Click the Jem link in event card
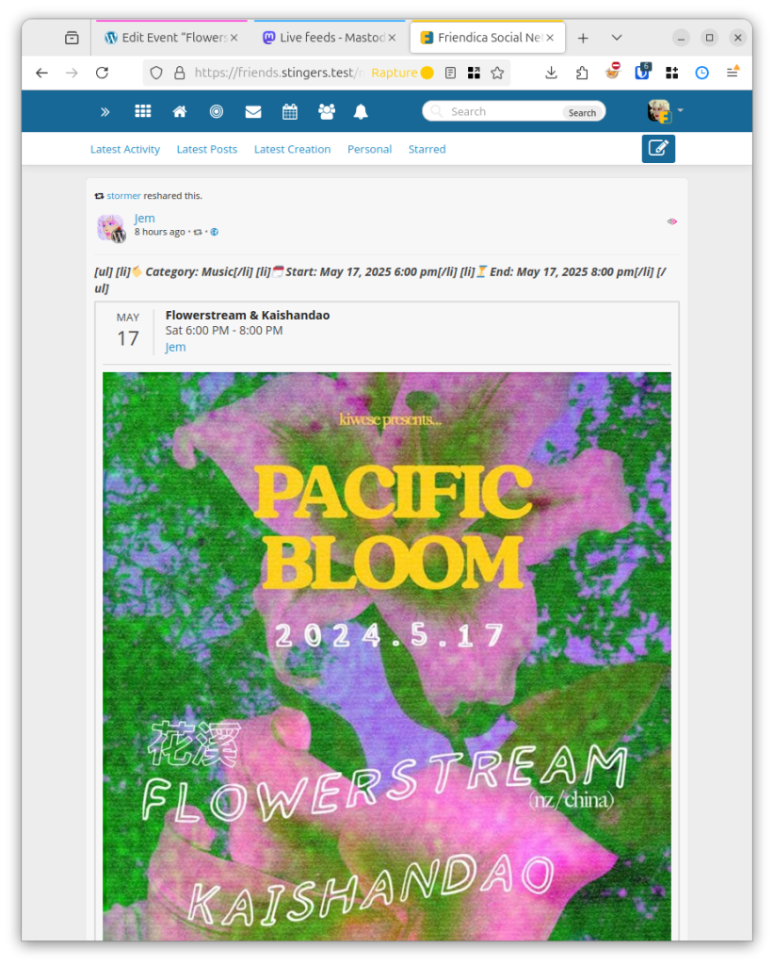Viewport: 774px width, 965px height. (x=175, y=347)
